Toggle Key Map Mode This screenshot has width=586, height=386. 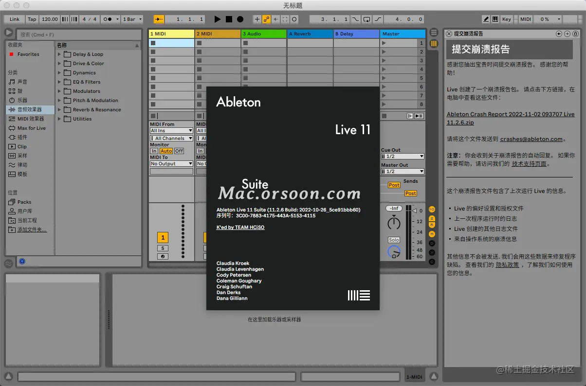click(x=507, y=19)
